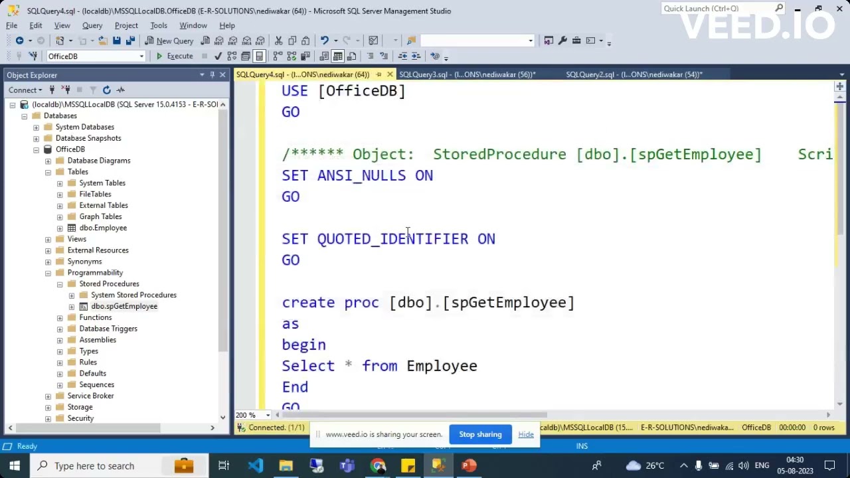
Task: Toggle Results to File mode
Action: [x=351, y=56]
